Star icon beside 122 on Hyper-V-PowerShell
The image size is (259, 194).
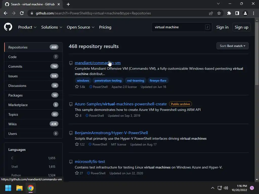click(77, 144)
